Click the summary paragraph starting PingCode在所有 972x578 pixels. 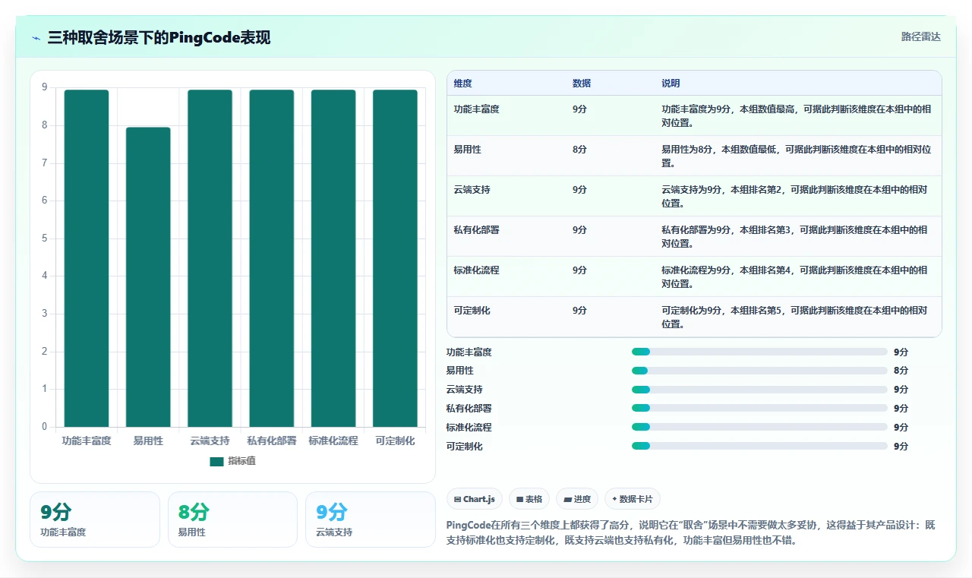pos(691,533)
